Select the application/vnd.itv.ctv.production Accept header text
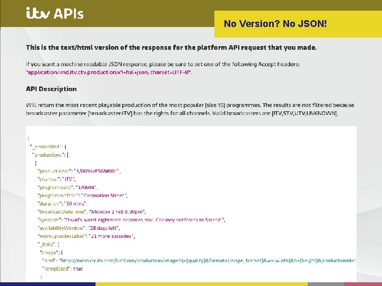 tap(109, 72)
